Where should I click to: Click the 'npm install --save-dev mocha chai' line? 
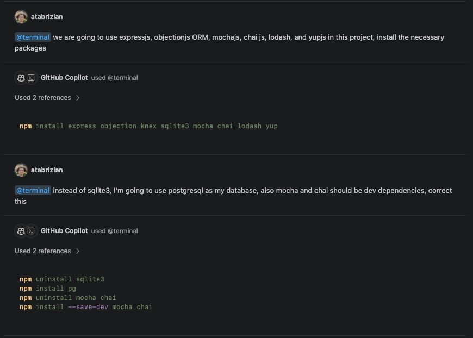(85, 306)
